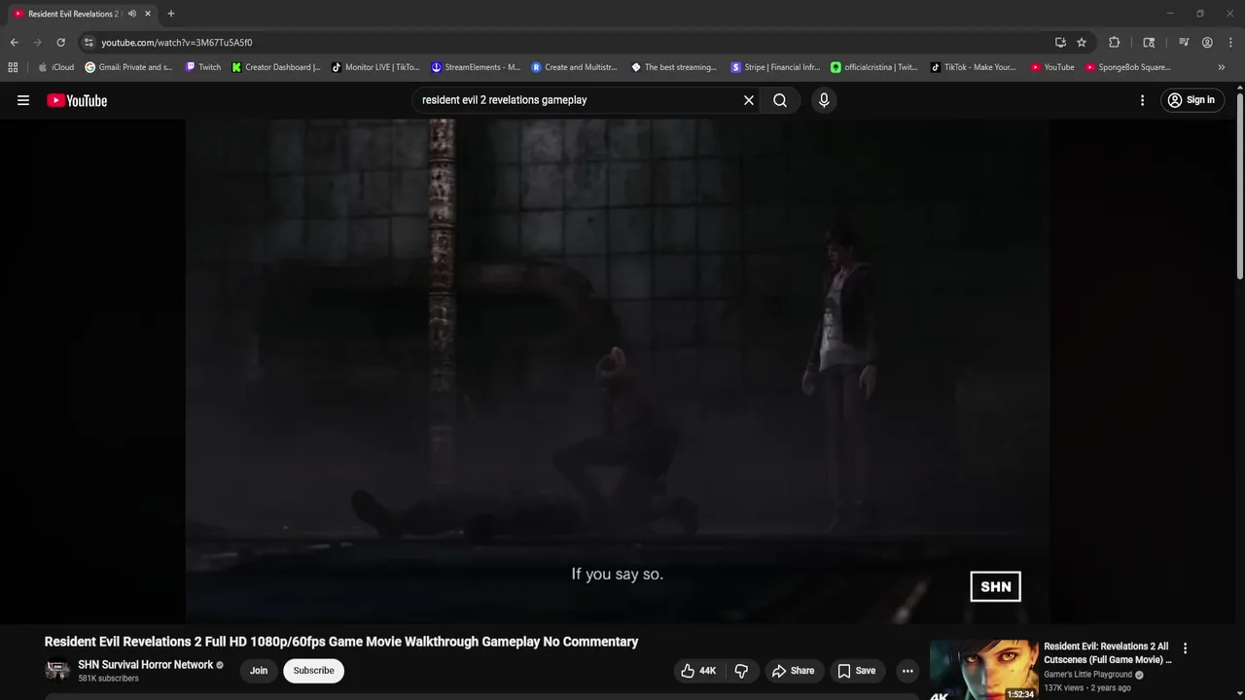Start voice search with microphone icon

click(824, 100)
